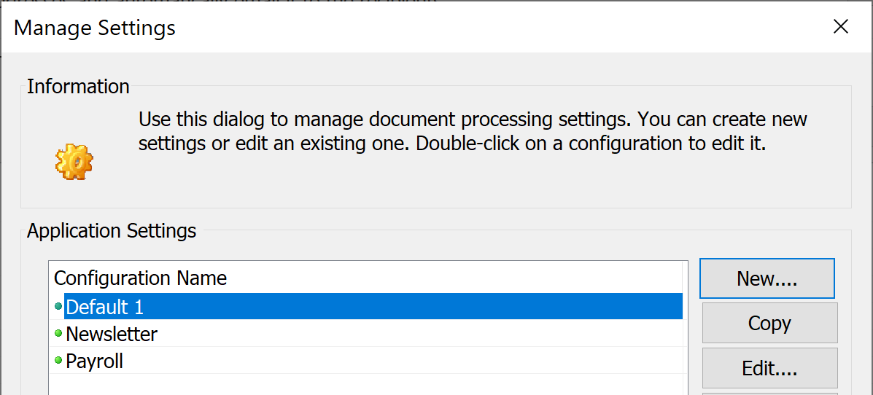Open the editor with the Edit.... button

point(769,368)
